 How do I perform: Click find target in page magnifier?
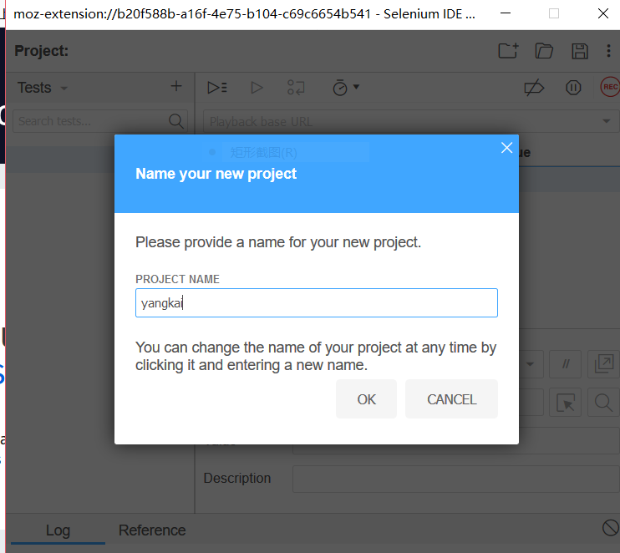[x=604, y=403]
